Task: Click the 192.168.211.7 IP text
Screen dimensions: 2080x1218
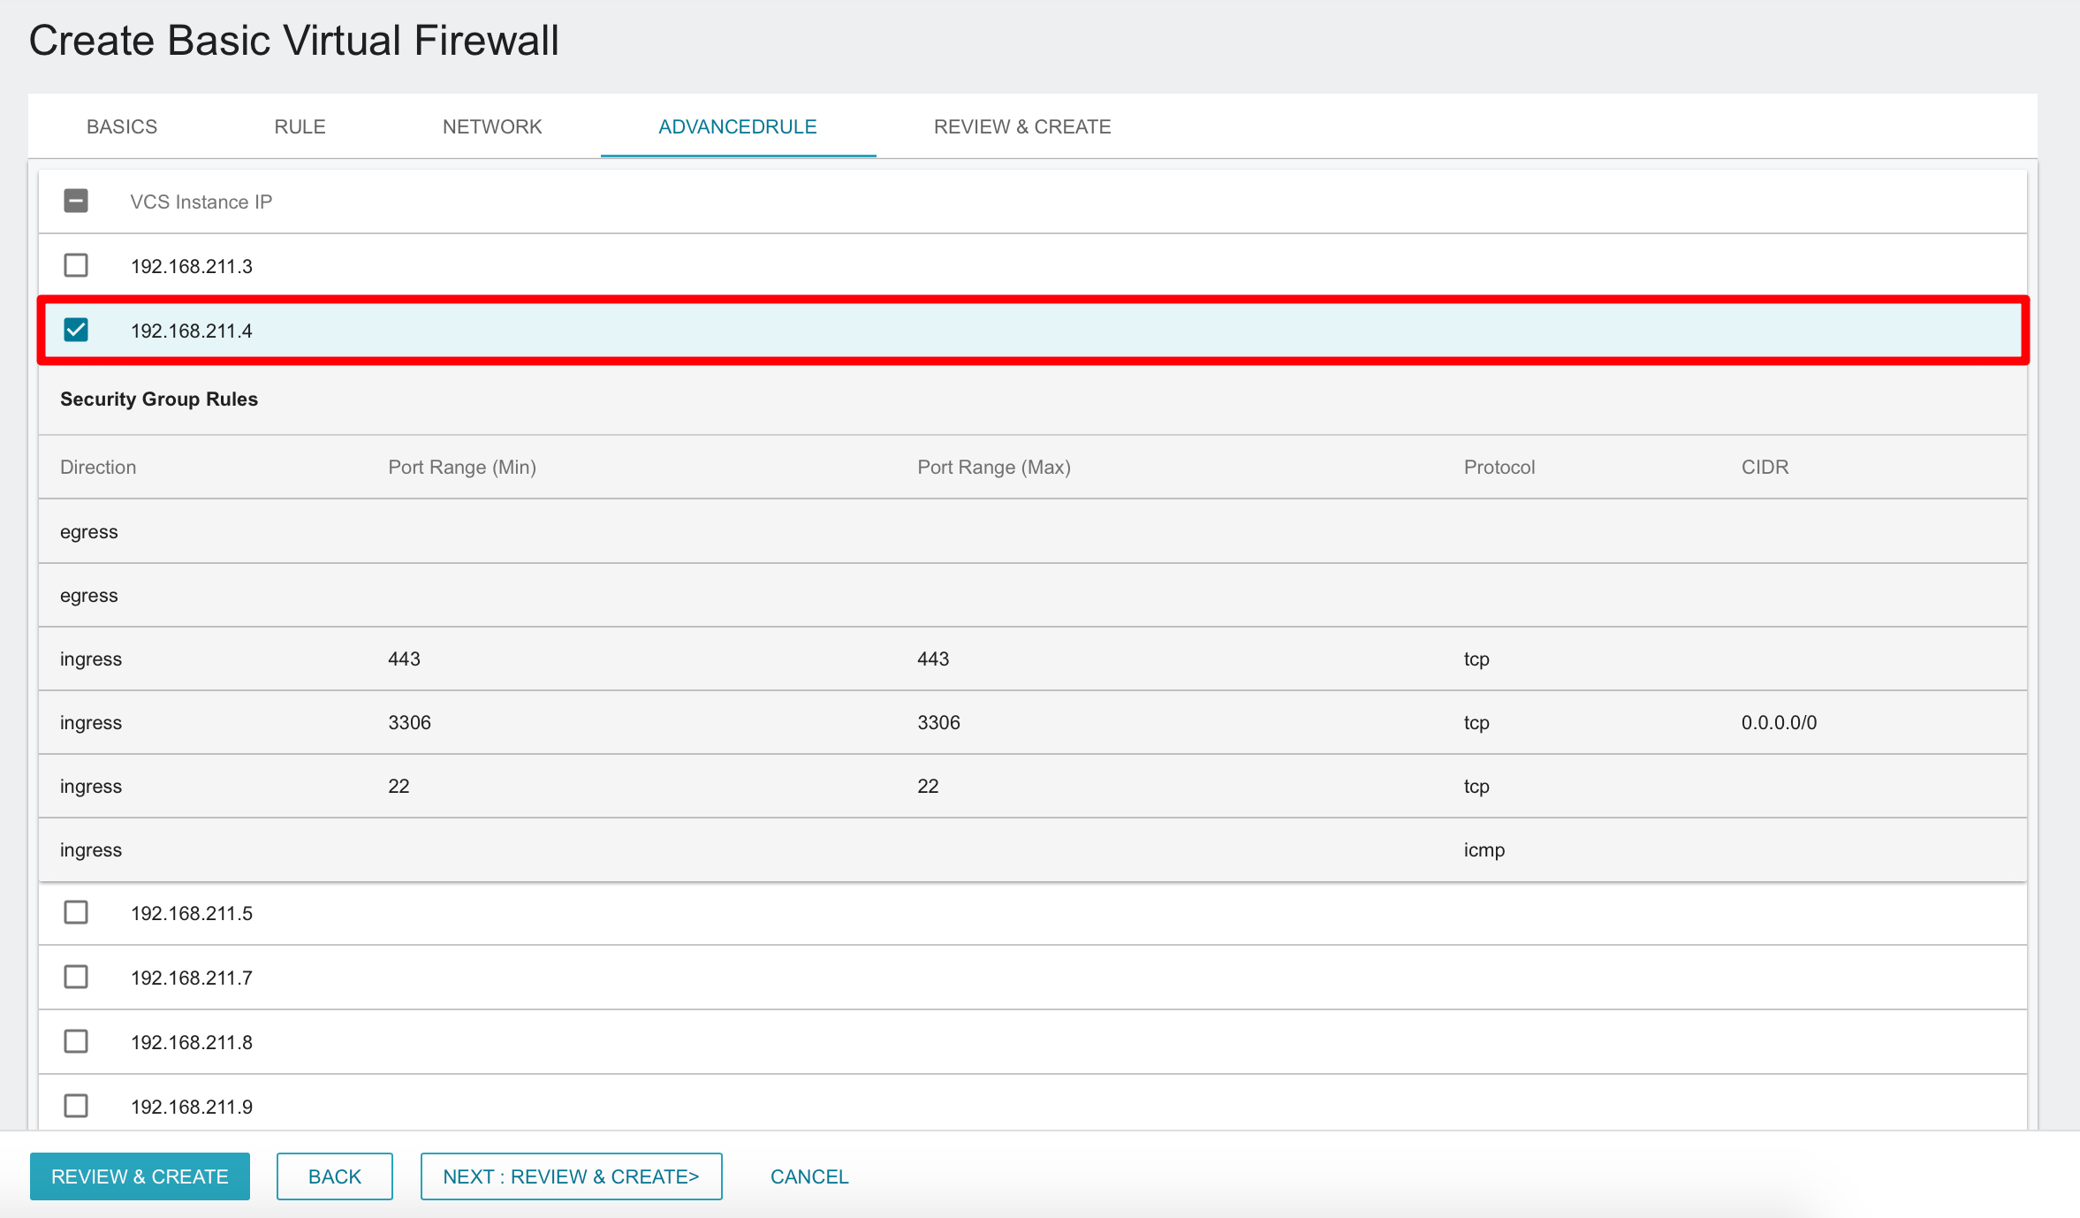Action: pos(192,978)
